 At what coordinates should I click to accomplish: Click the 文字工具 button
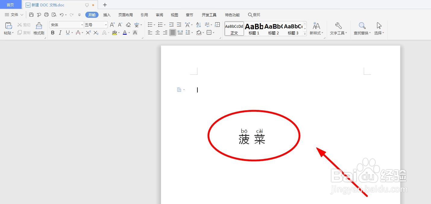(x=338, y=29)
